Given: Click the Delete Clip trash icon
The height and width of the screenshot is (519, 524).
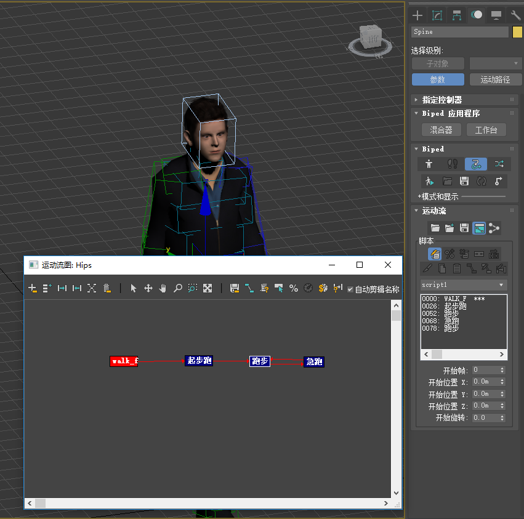Looking at the screenshot, I should (107, 288).
